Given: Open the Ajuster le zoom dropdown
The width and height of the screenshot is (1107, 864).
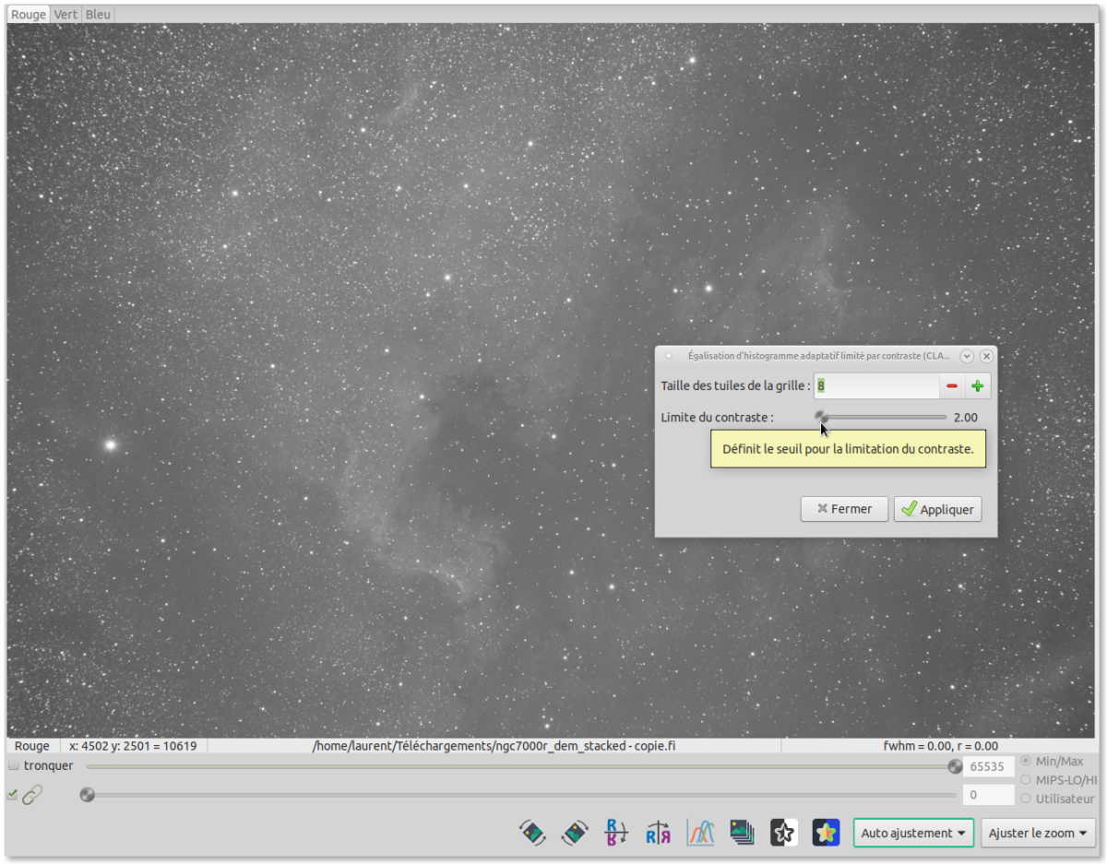Looking at the screenshot, I should tap(1038, 833).
